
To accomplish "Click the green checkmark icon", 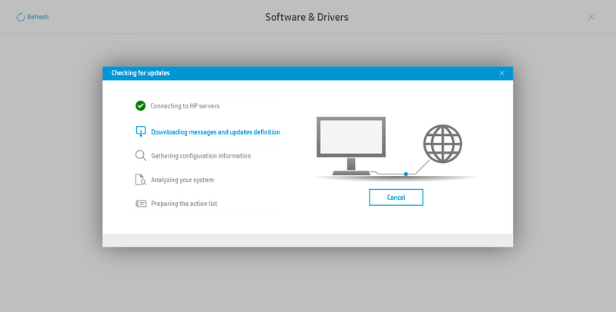I will tap(140, 106).
